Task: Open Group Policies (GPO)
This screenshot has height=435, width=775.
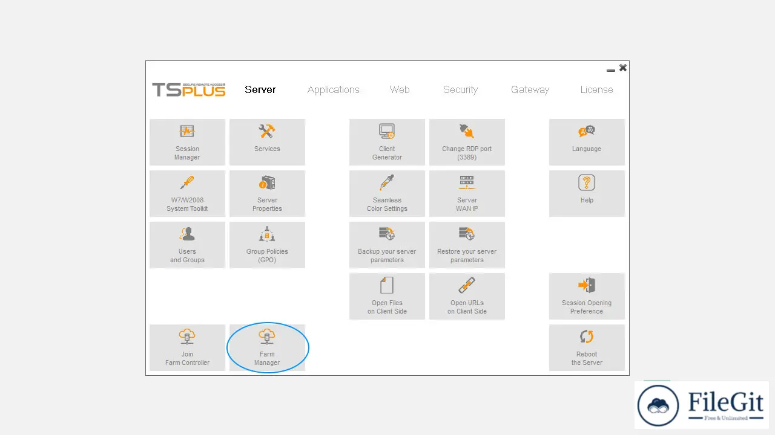Action: tap(267, 245)
